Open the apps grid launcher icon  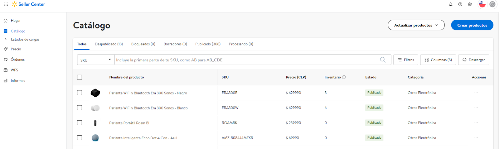(x=6, y=4)
